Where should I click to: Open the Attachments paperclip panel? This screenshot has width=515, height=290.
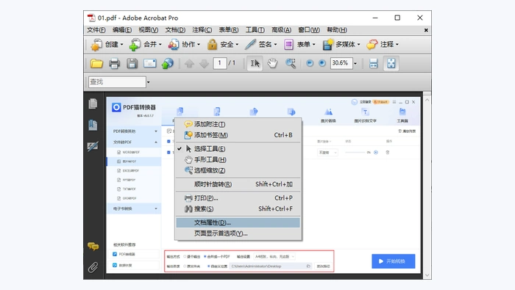click(x=93, y=267)
